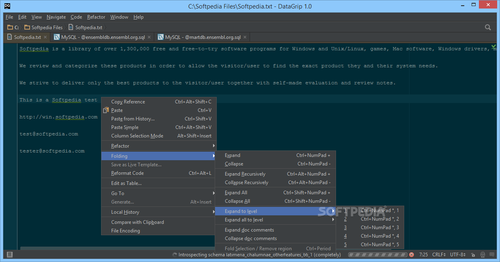500x262 pixels.
Task: Click Softpedia Files in breadcrumb
Action: click(x=43, y=27)
